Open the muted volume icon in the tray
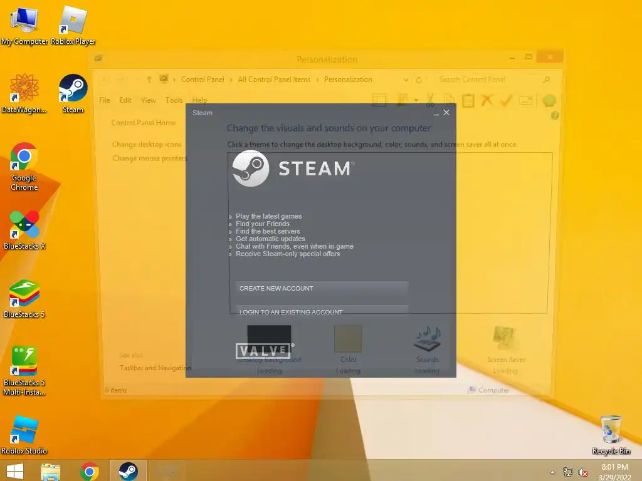This screenshot has height=481, width=642. pyautogui.click(x=582, y=472)
